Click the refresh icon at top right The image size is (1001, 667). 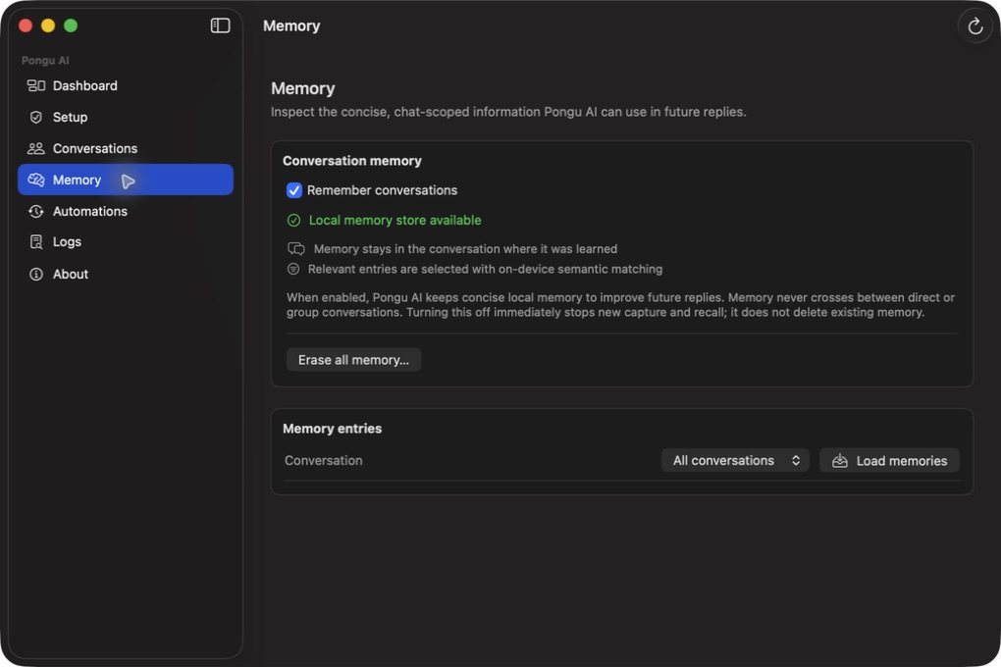[x=975, y=26]
